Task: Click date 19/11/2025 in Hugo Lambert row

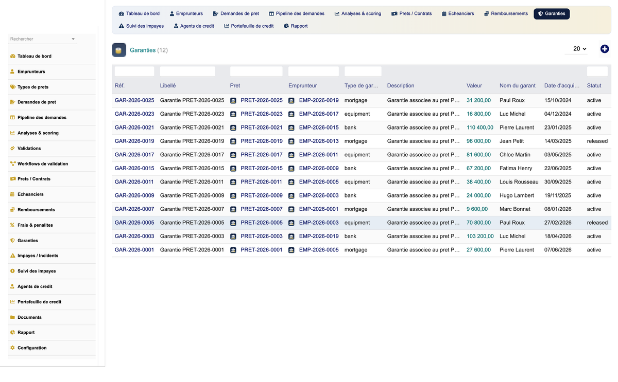Action: coord(558,195)
